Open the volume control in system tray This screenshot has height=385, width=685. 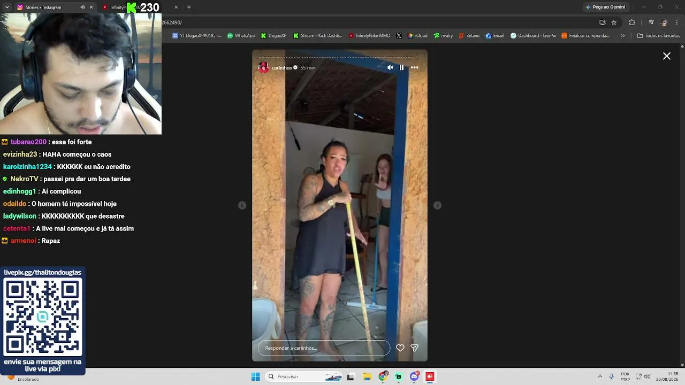(x=648, y=376)
